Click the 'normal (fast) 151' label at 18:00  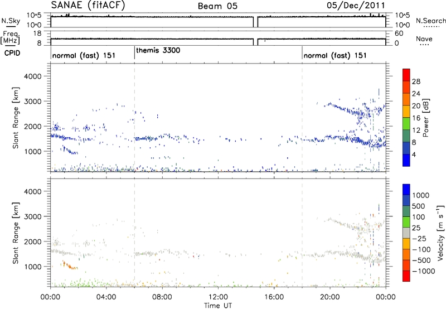coord(335,55)
